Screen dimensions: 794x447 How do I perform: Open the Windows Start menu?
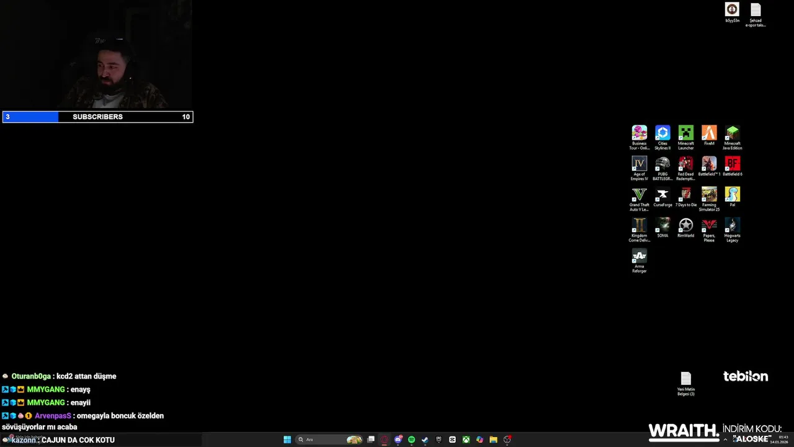tap(287, 440)
